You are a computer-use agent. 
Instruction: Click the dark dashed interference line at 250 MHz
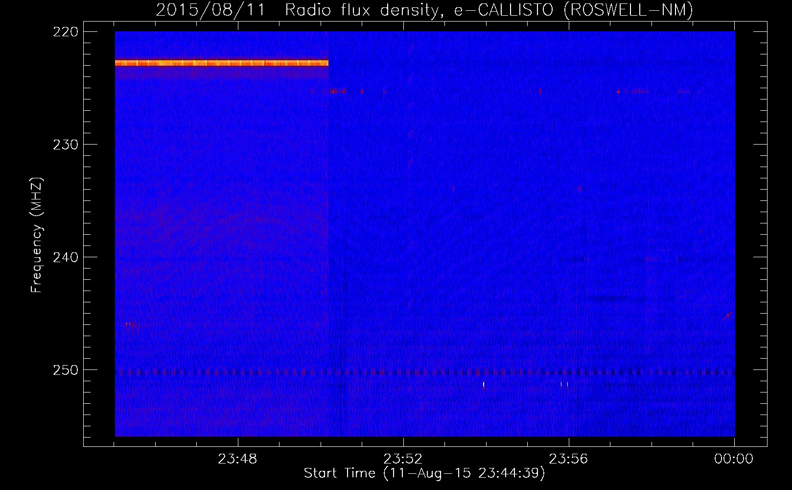pyautogui.click(x=425, y=372)
